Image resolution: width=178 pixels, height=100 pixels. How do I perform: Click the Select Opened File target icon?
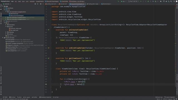click(35, 4)
